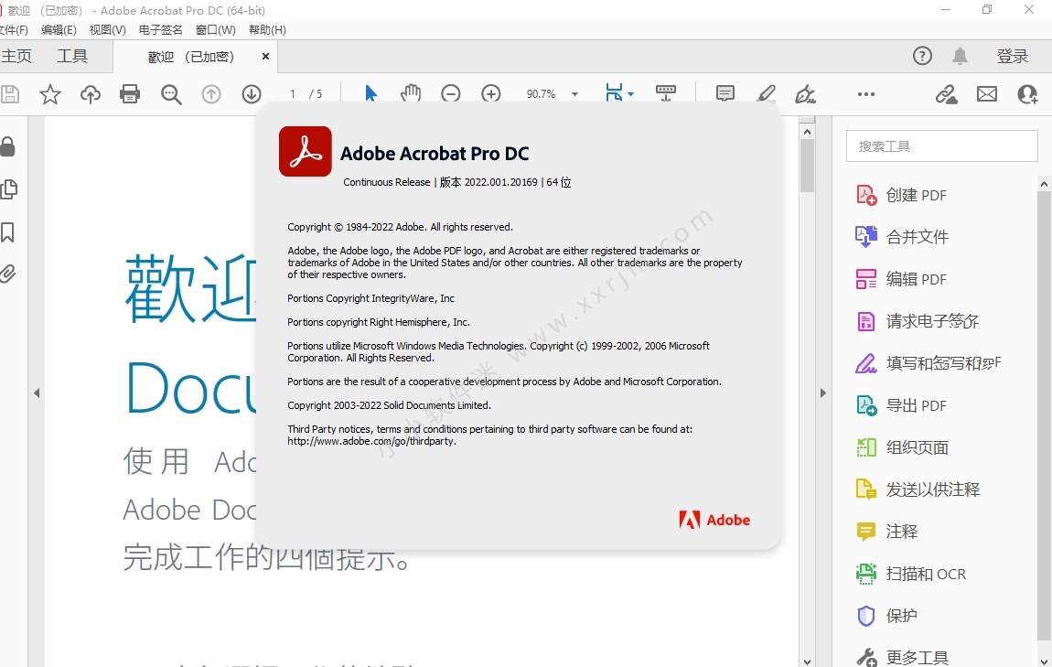Click the document vertical scrollbar thumb
Screen dimensions: 1052x667
point(807,160)
